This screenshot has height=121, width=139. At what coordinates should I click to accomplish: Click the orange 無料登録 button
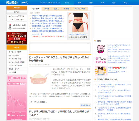click(17, 8)
